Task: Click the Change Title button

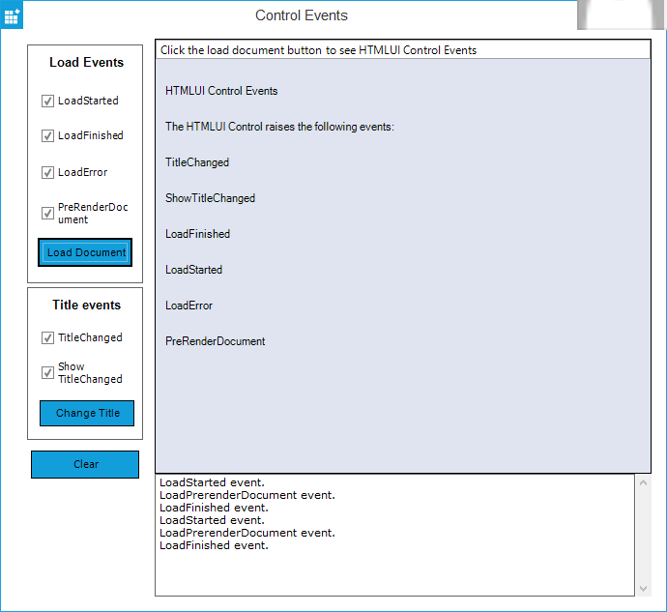Action: (87, 413)
